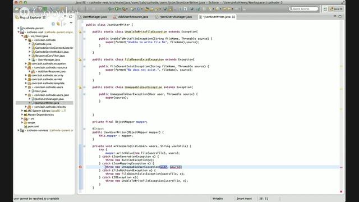Expand the Maven Dependencies node
This screenshot has width=359, height=202.
22,114
